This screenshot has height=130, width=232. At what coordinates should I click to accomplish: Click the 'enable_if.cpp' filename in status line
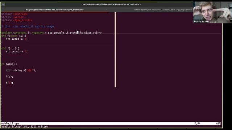10,123
